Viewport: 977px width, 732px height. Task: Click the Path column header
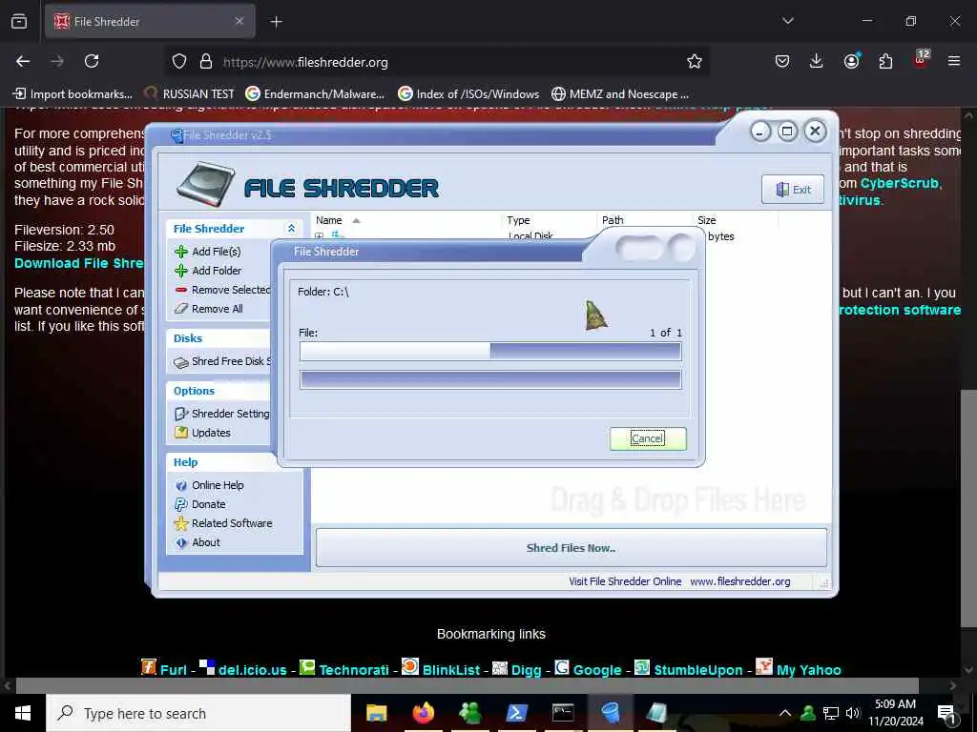pos(644,220)
